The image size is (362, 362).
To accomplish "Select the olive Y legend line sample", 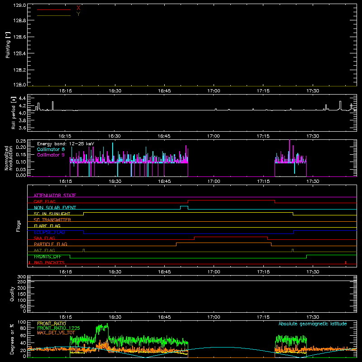I will [x=54, y=15].
